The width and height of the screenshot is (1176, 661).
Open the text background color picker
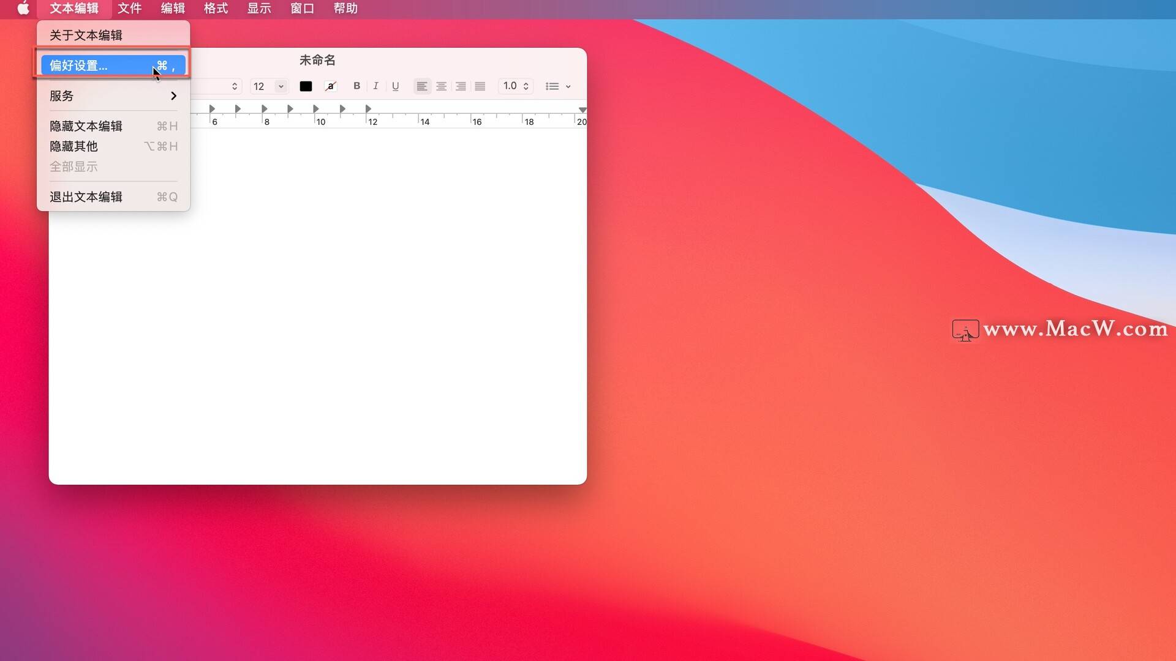(x=331, y=86)
